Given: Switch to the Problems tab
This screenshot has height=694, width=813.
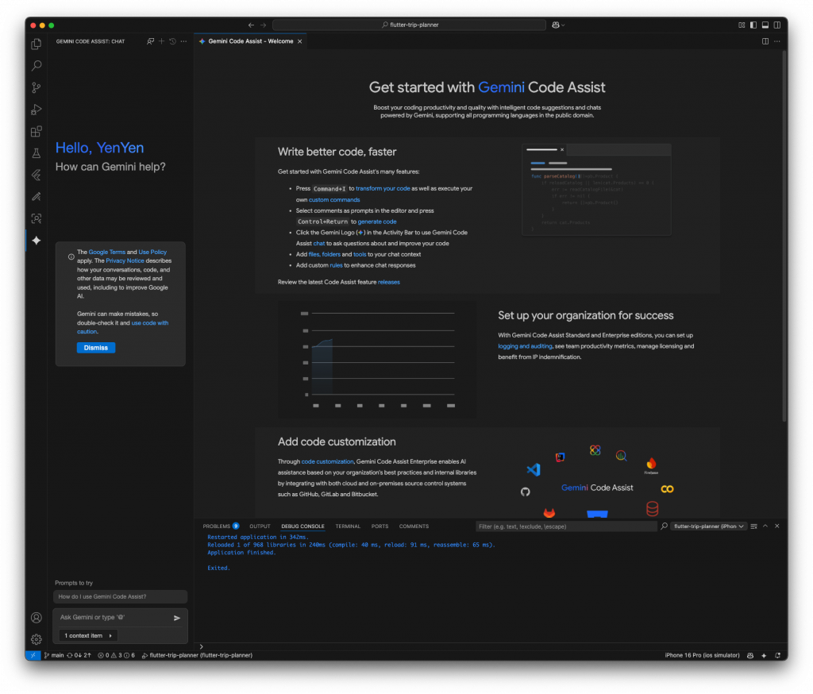Looking at the screenshot, I should (x=221, y=526).
